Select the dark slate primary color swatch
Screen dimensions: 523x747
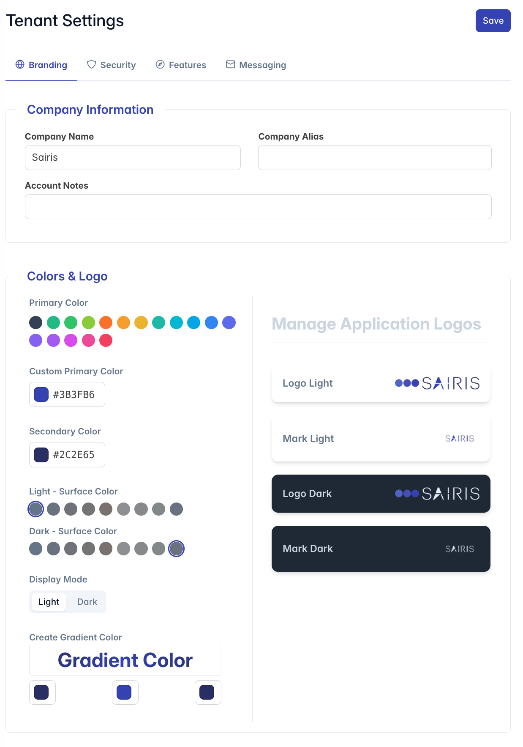click(36, 322)
